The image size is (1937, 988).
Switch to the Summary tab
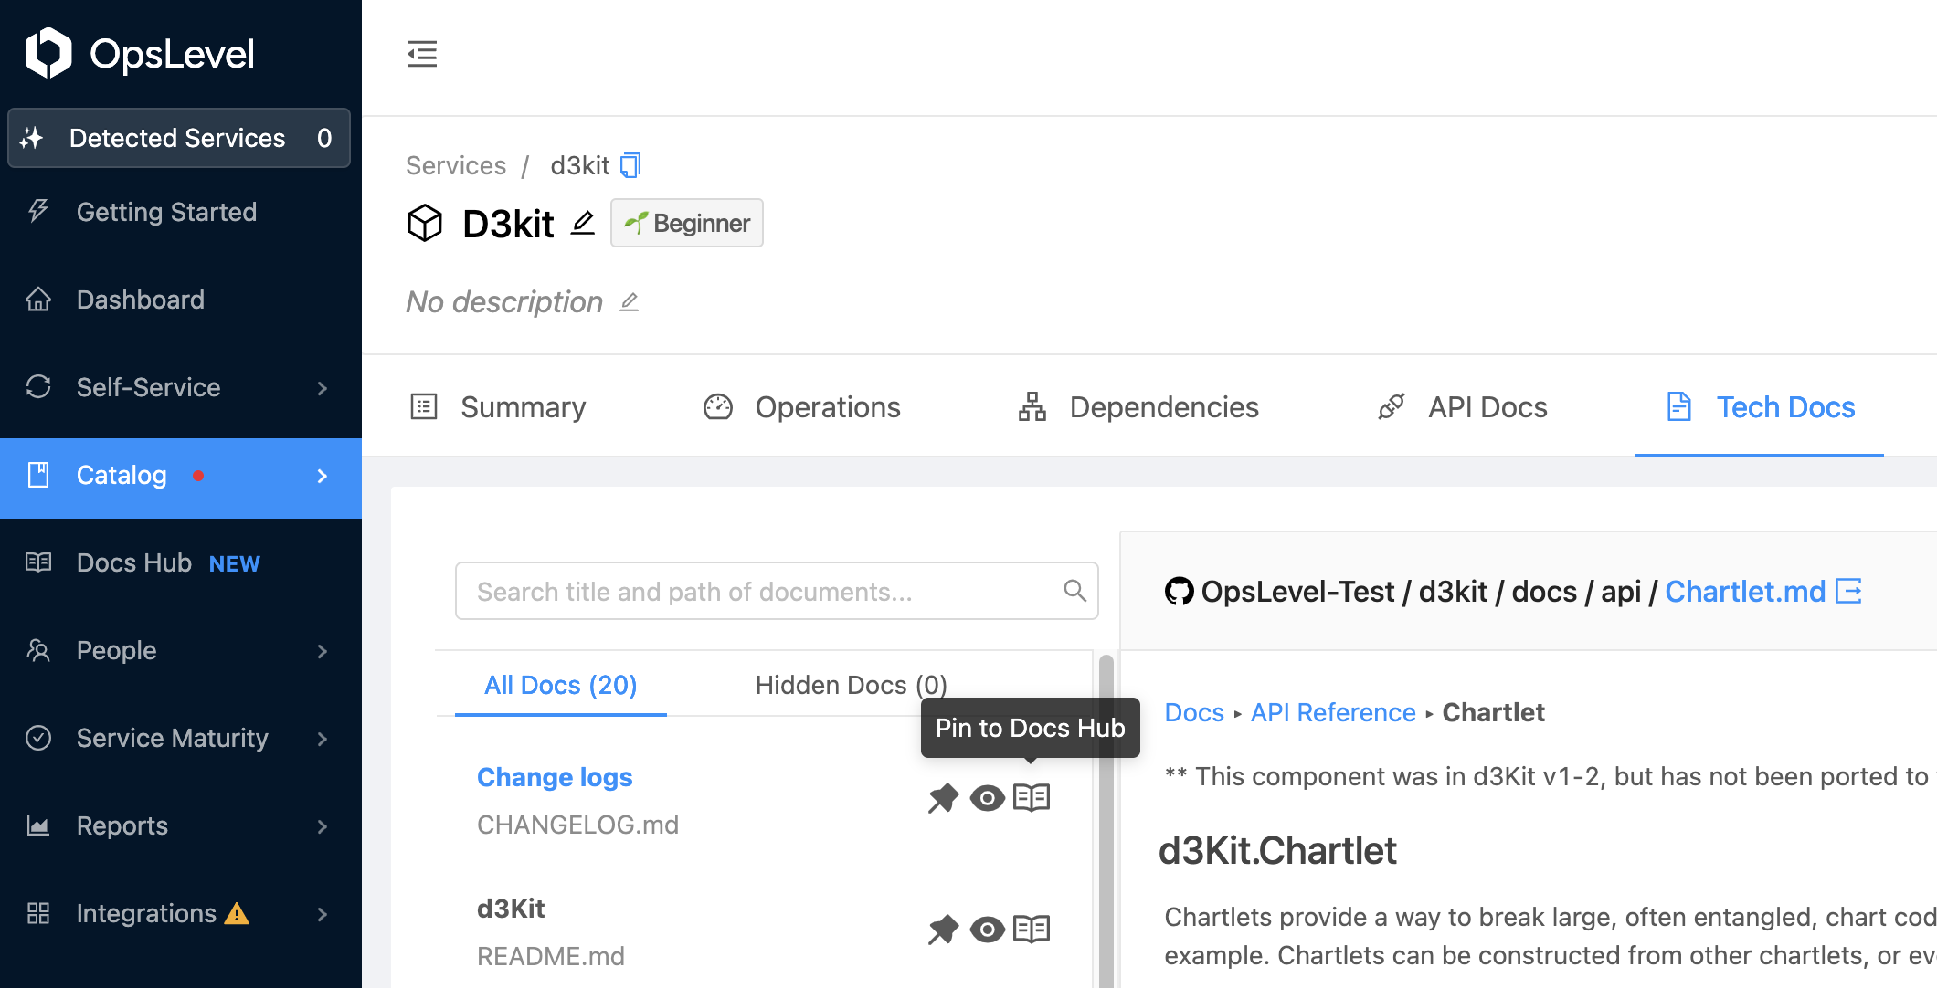tap(499, 406)
